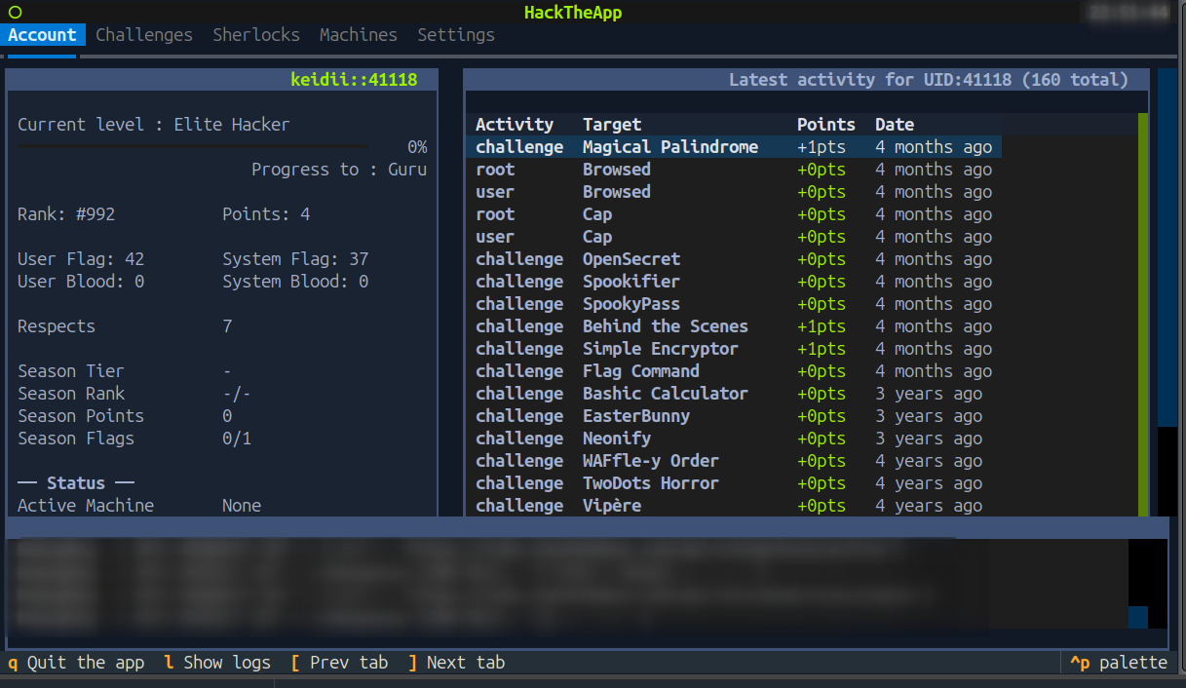Switch to the Challenges tab
Screen dimensions: 1186x688
tap(144, 35)
